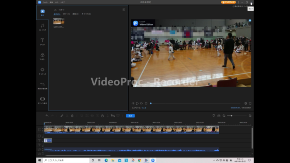The width and height of the screenshot is (290, 163).
Task: Open the 素材 media panel in sidebar
Action: [42, 13]
